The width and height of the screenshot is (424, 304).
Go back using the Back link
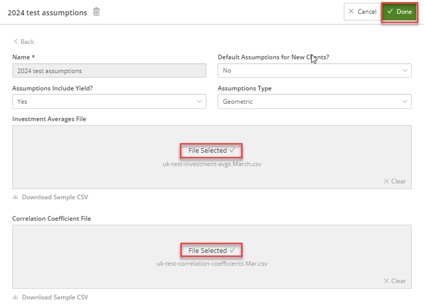(24, 41)
